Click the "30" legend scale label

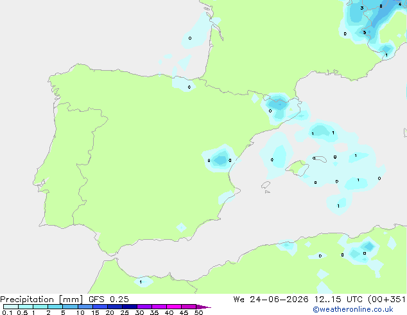click(139, 312)
